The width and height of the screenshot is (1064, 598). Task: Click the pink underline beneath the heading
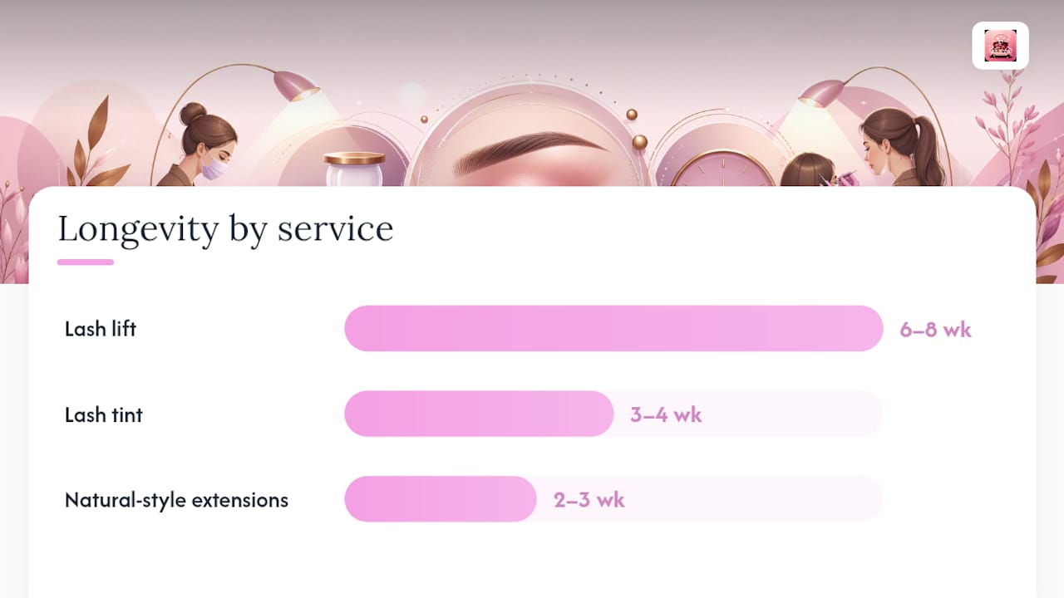pos(86,262)
